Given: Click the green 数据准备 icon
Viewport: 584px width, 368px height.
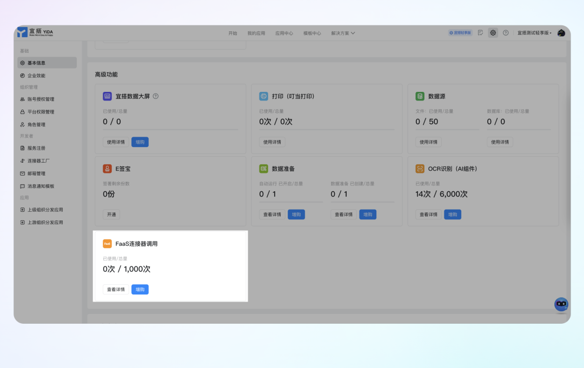Looking at the screenshot, I should [x=263, y=169].
